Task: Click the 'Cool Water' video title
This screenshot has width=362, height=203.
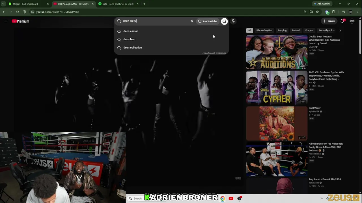Action: (315, 108)
